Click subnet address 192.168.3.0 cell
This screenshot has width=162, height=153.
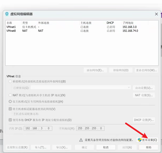[x=130, y=27]
